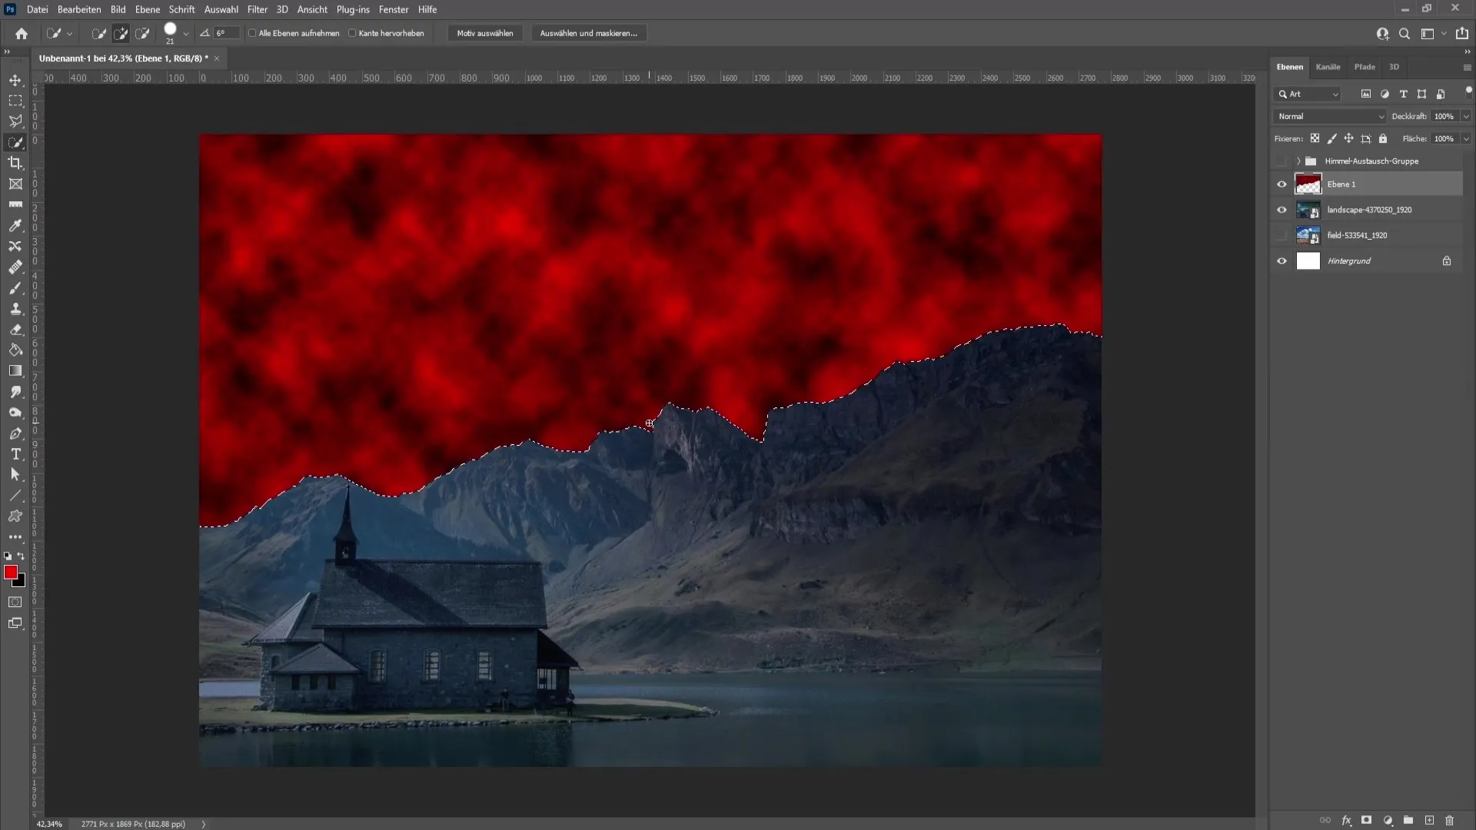Hide the Ebene 1 layer
The image size is (1476, 830).
click(1282, 184)
